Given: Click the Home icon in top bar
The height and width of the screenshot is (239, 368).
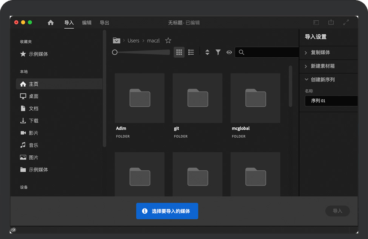Looking at the screenshot, I should 51,23.
